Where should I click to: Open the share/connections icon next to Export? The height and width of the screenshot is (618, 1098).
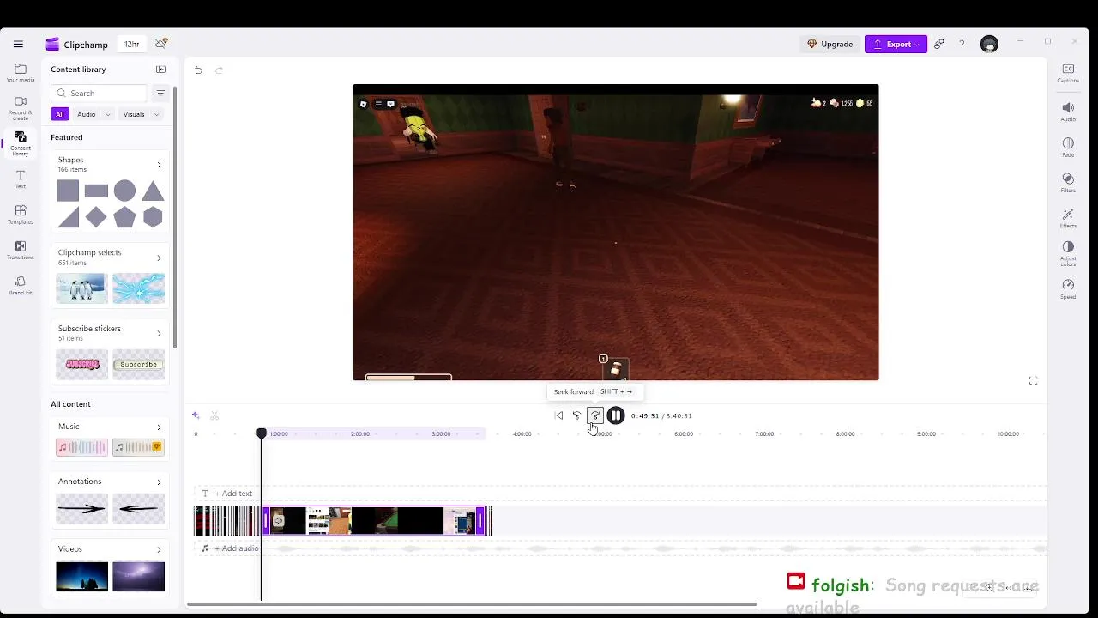point(940,44)
